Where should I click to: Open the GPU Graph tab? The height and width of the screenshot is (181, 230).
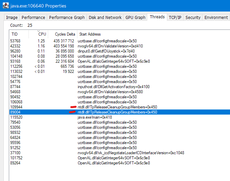click(x=135, y=18)
